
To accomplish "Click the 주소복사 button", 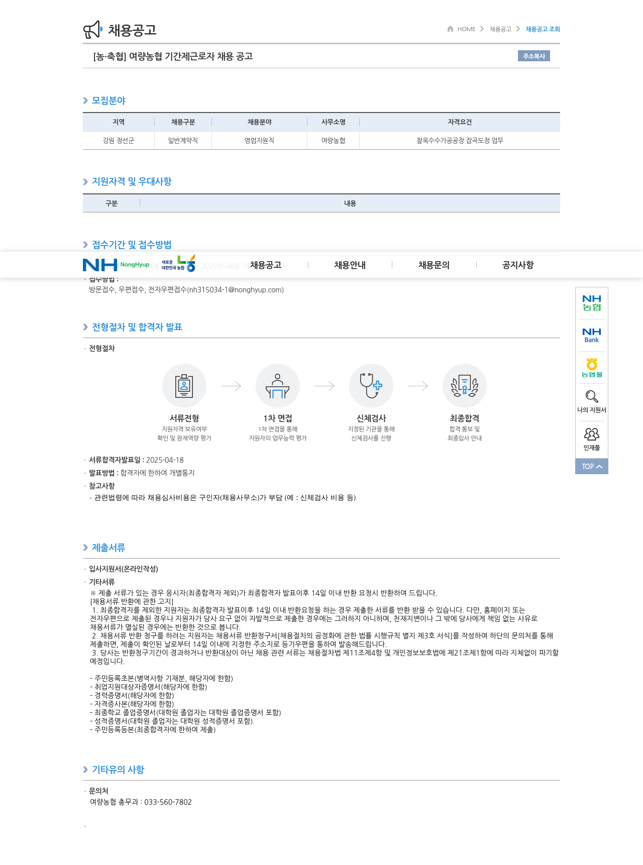I will 534,56.
